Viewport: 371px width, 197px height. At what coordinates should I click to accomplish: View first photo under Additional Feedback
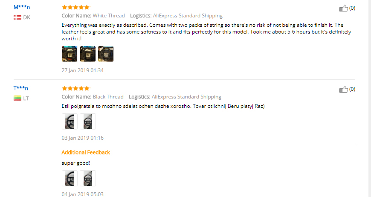[x=70, y=178]
